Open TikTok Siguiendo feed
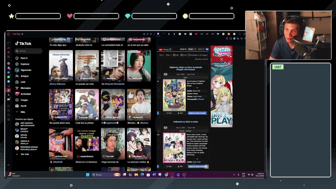 pyautogui.click(x=23, y=70)
